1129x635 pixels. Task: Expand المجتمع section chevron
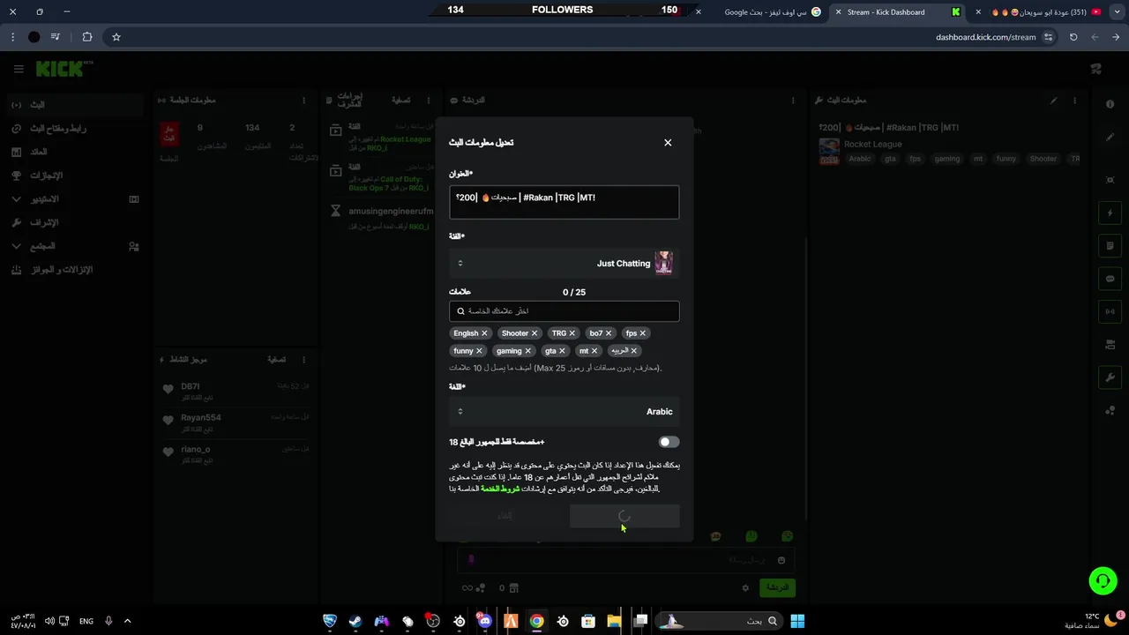pyautogui.click(x=16, y=246)
